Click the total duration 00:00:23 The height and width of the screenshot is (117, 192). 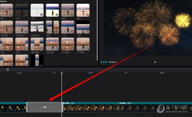(113, 62)
